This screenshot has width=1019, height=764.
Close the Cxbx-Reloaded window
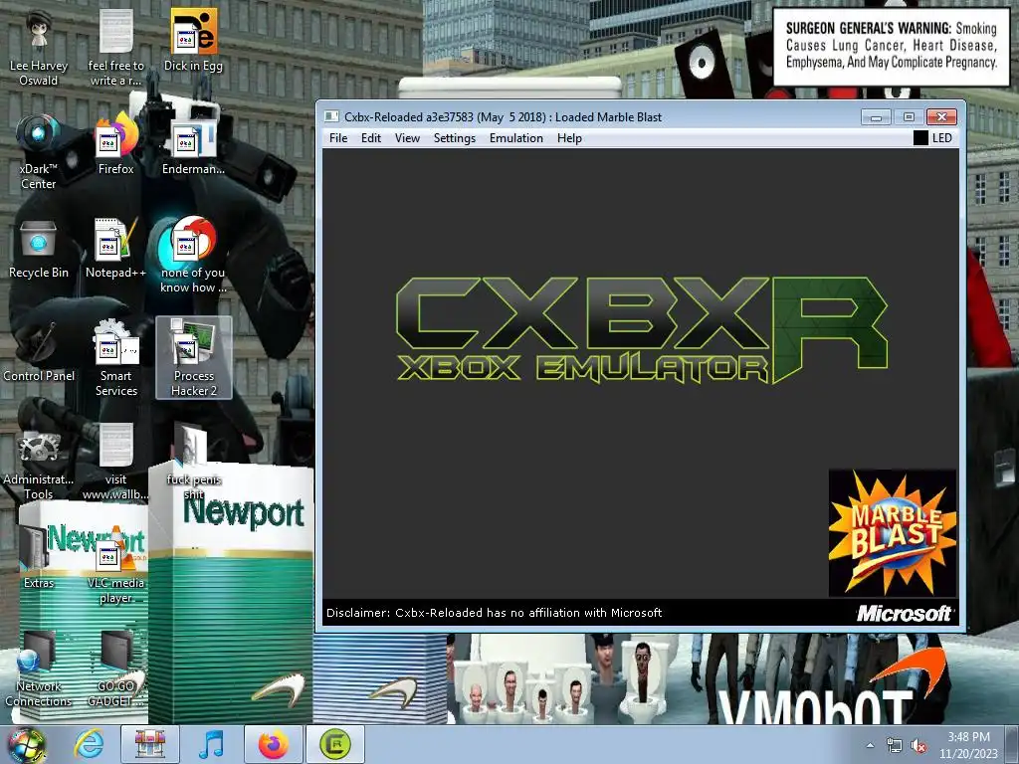point(941,117)
